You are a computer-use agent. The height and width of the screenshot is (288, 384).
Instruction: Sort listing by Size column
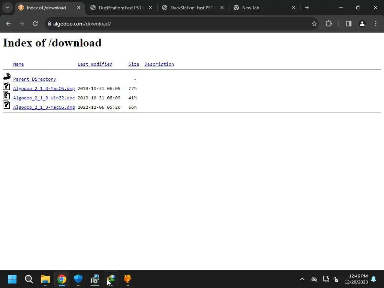click(x=134, y=64)
